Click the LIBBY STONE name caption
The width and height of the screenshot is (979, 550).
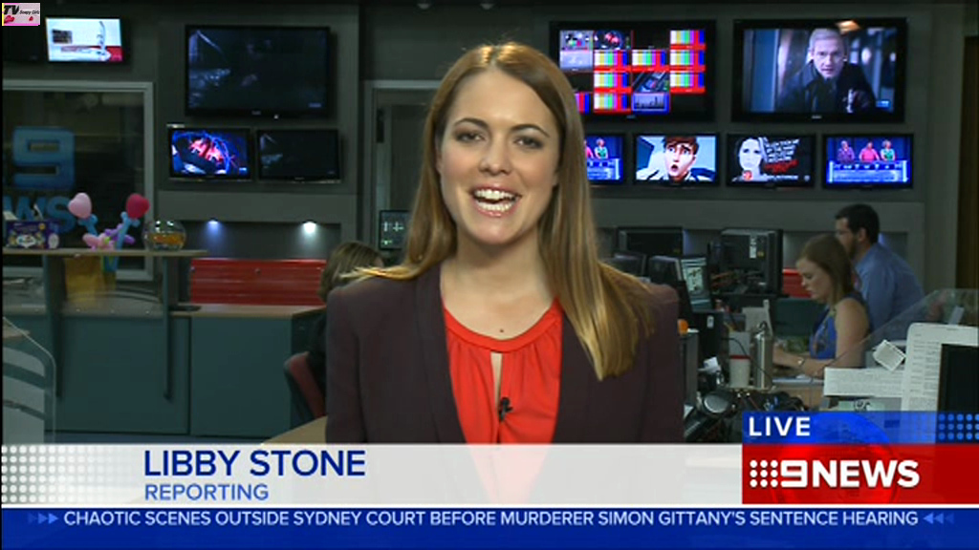[254, 464]
